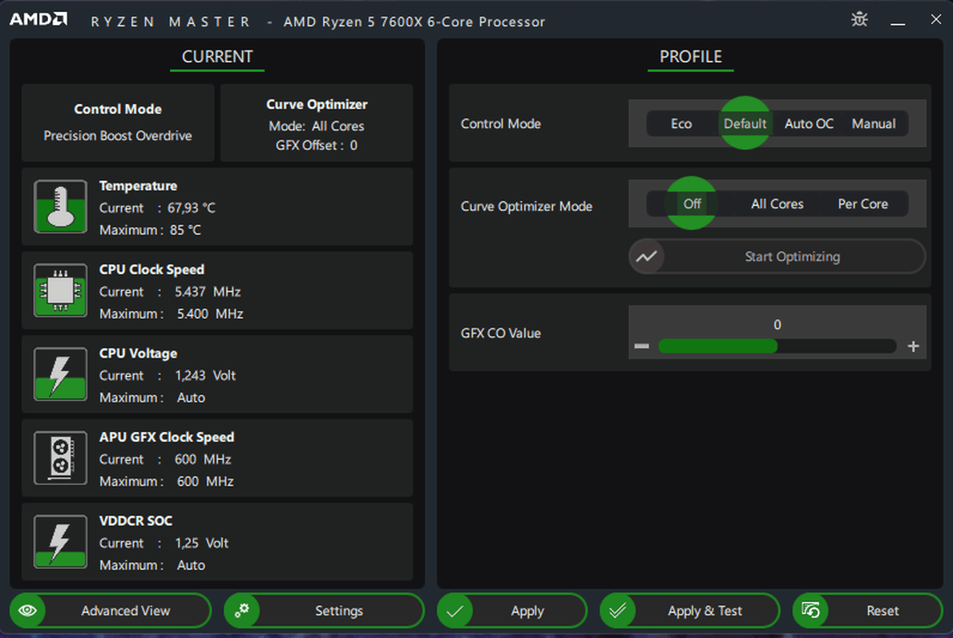Decrease GFX CO Value with minus

pyautogui.click(x=642, y=346)
